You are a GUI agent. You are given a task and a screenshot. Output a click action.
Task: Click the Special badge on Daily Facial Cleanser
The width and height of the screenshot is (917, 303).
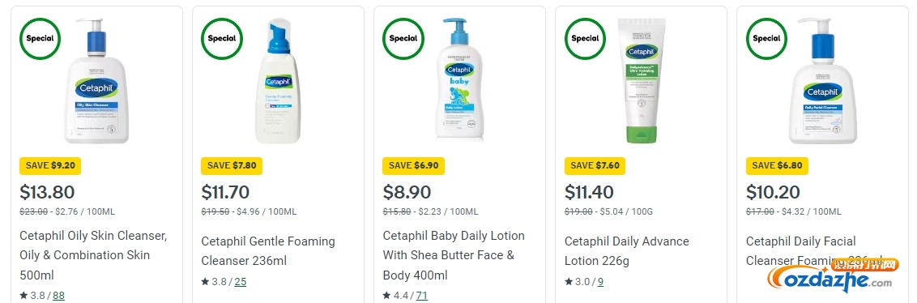tap(766, 39)
